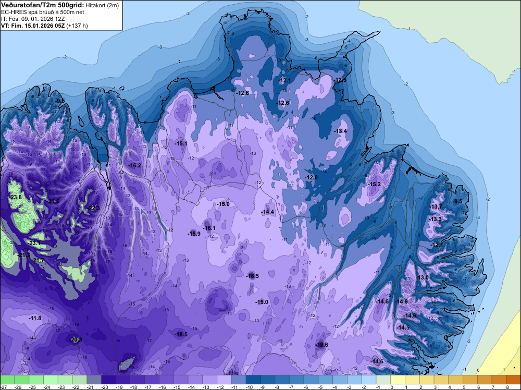The image size is (521, 390).
Task: Click the -13.3 temperature label
Action: tap(435, 219)
